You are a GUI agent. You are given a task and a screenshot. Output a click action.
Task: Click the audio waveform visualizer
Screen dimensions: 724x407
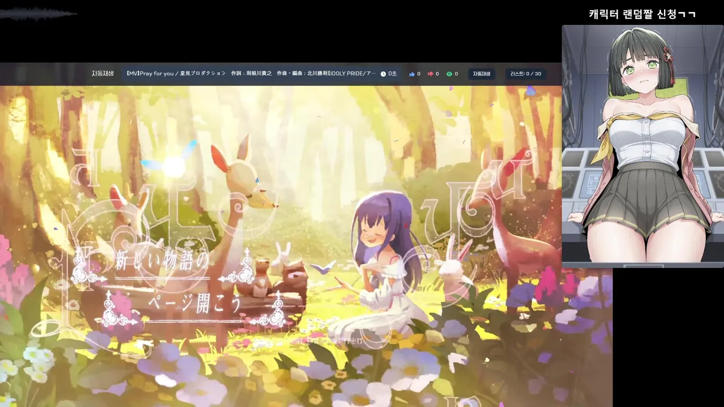click(x=38, y=14)
